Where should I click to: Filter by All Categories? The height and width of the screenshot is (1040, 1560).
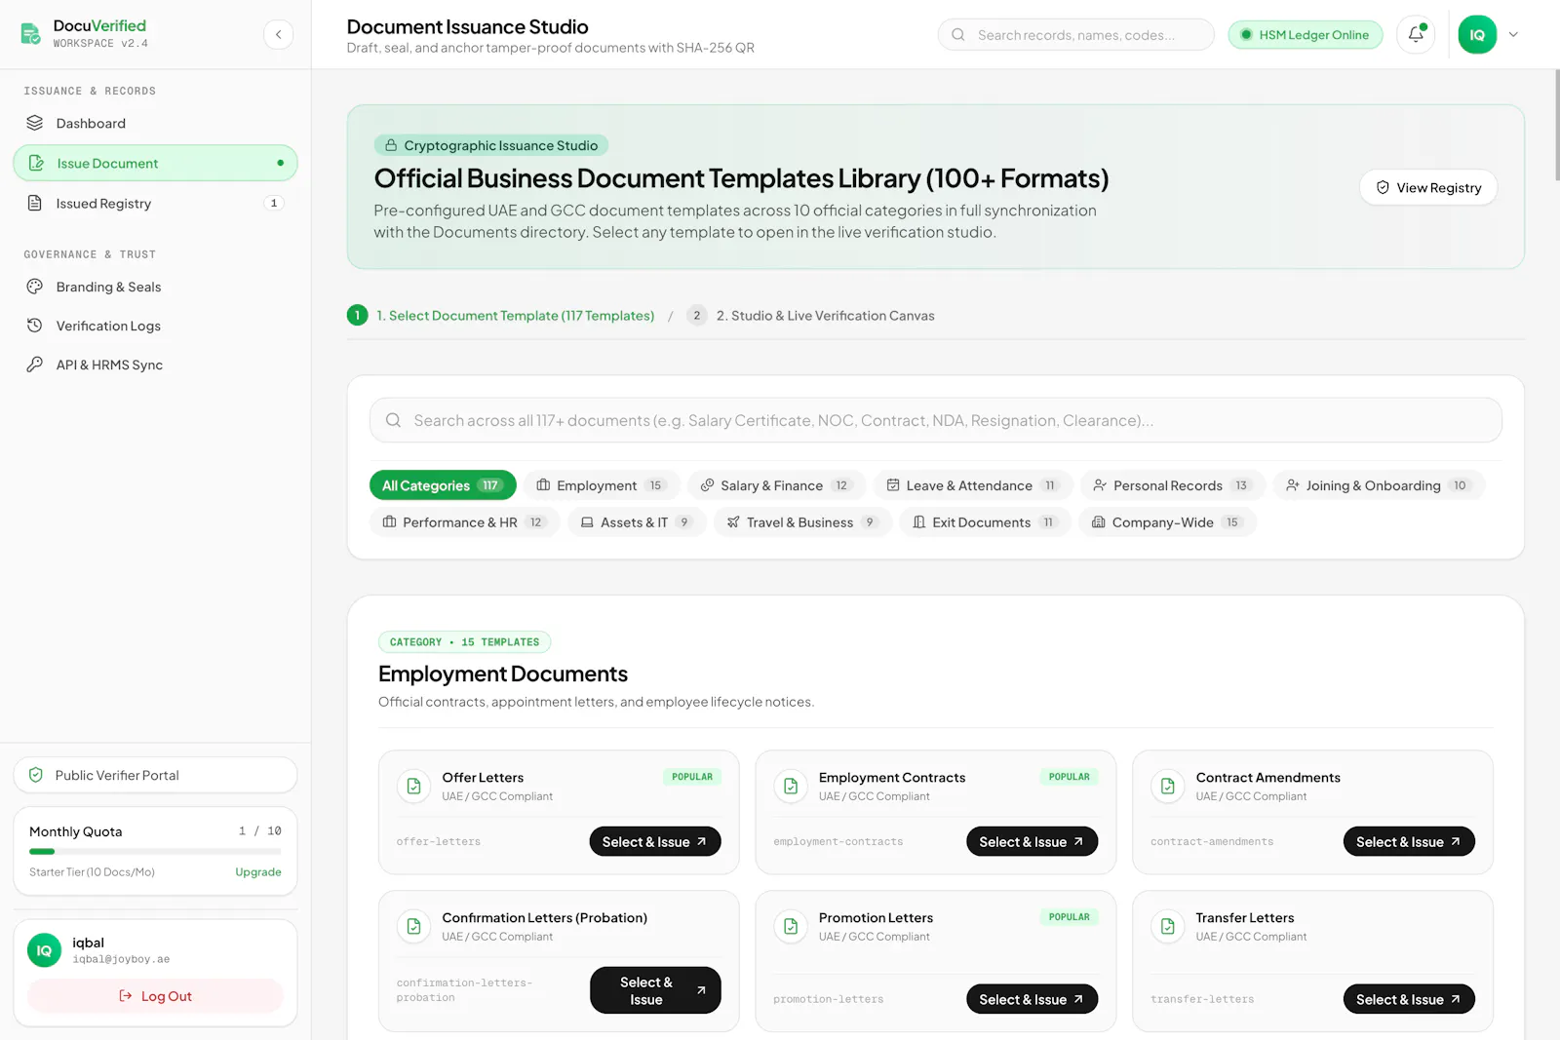click(x=443, y=485)
